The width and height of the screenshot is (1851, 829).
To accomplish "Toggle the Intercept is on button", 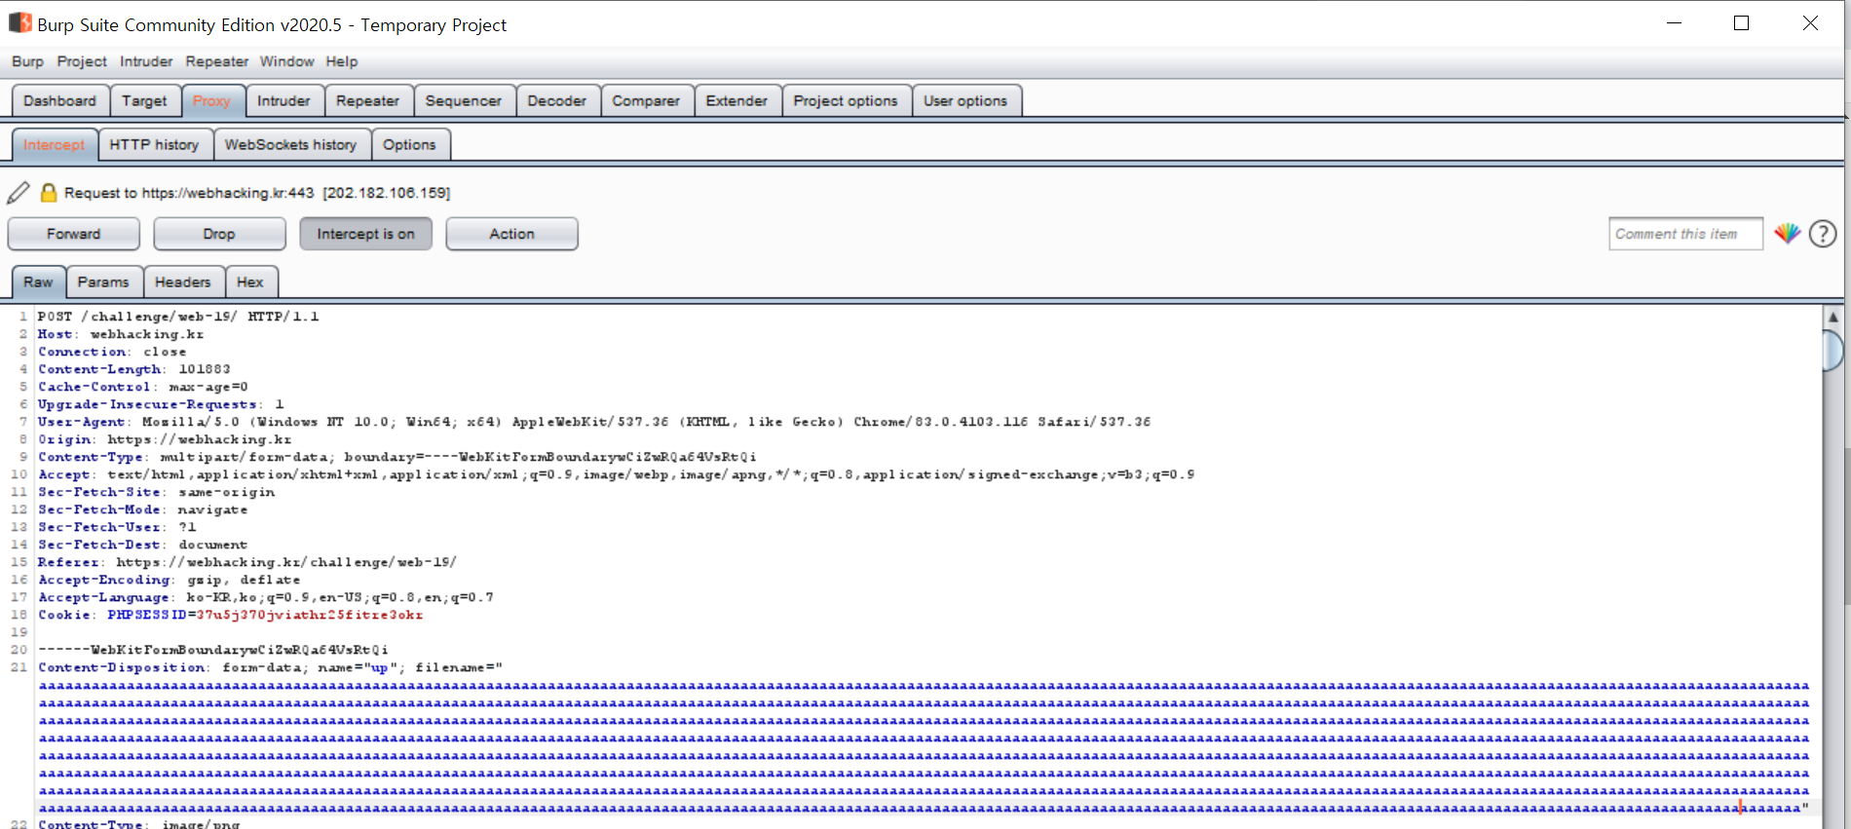I will (x=365, y=234).
